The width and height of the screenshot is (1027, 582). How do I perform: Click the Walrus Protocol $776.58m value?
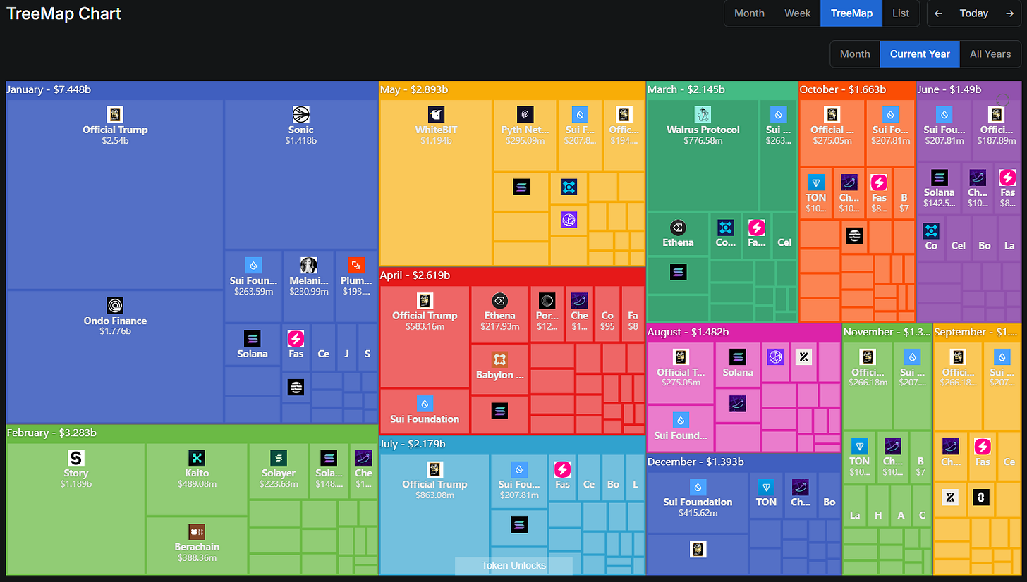click(703, 141)
